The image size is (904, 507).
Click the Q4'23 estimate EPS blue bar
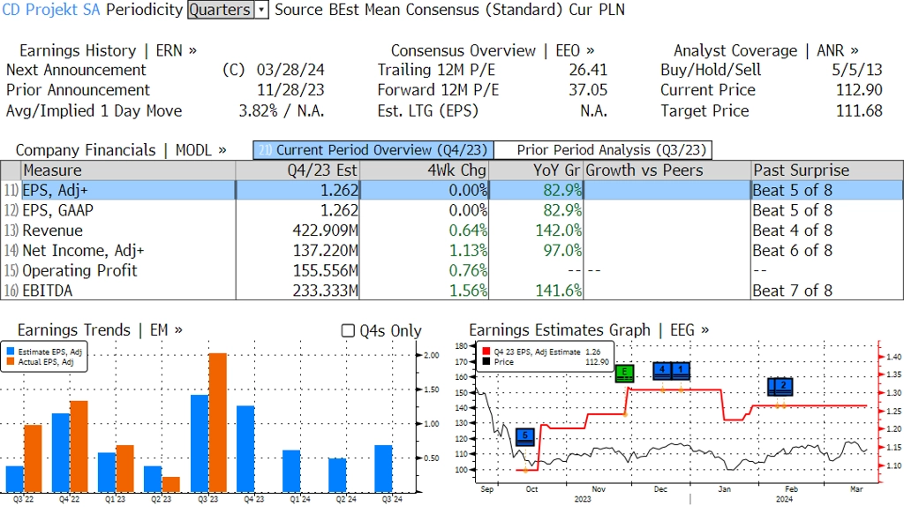pyautogui.click(x=245, y=450)
